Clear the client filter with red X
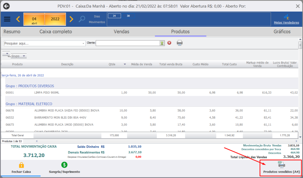Image resolution: width=303 pixels, height=178 pixels. 169,43
